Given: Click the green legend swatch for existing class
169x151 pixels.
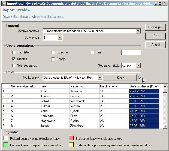Looking at the screenshot, I should pyautogui.click(x=6, y=145).
